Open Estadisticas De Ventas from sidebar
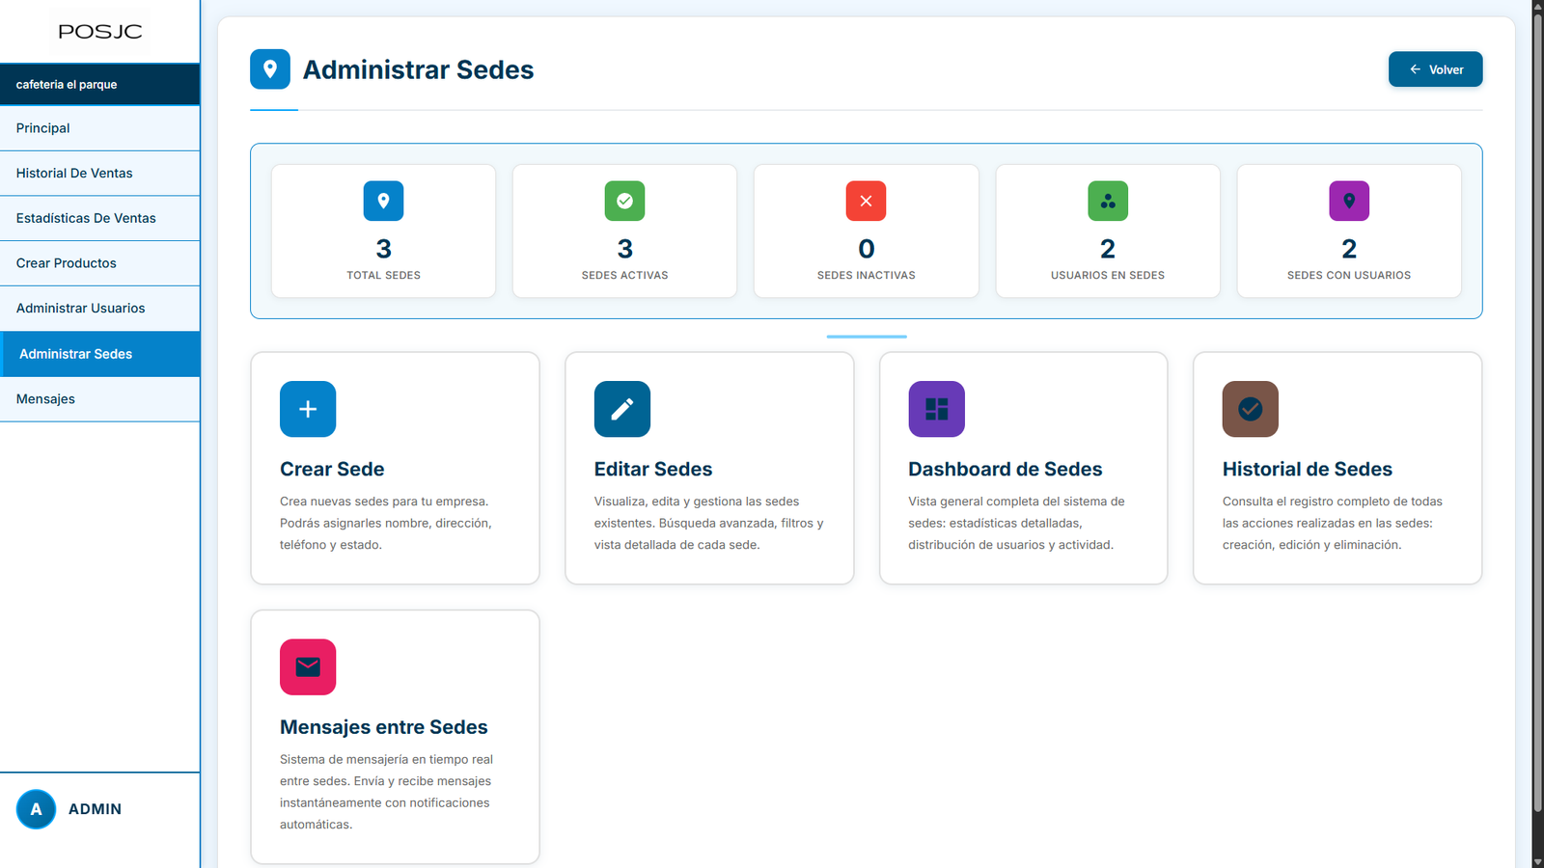 tap(86, 218)
